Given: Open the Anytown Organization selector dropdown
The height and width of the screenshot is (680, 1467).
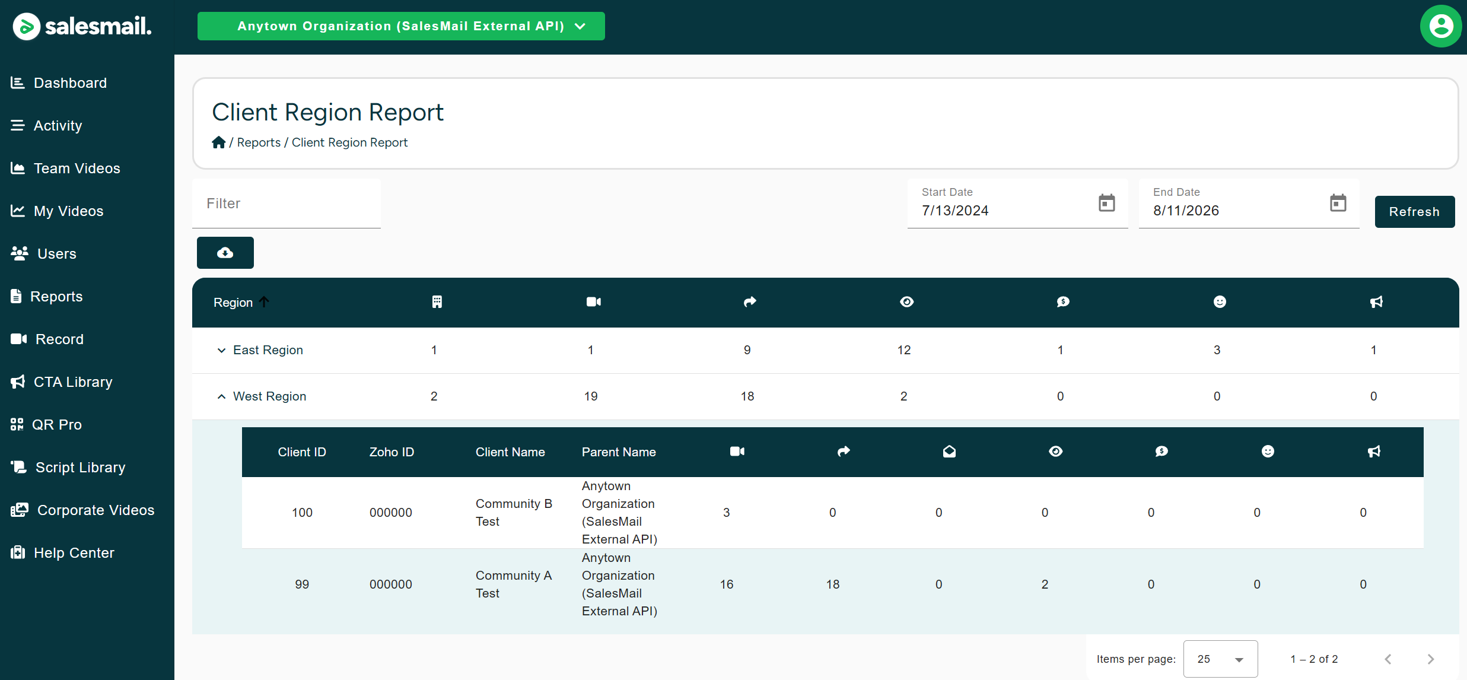Looking at the screenshot, I should (401, 26).
